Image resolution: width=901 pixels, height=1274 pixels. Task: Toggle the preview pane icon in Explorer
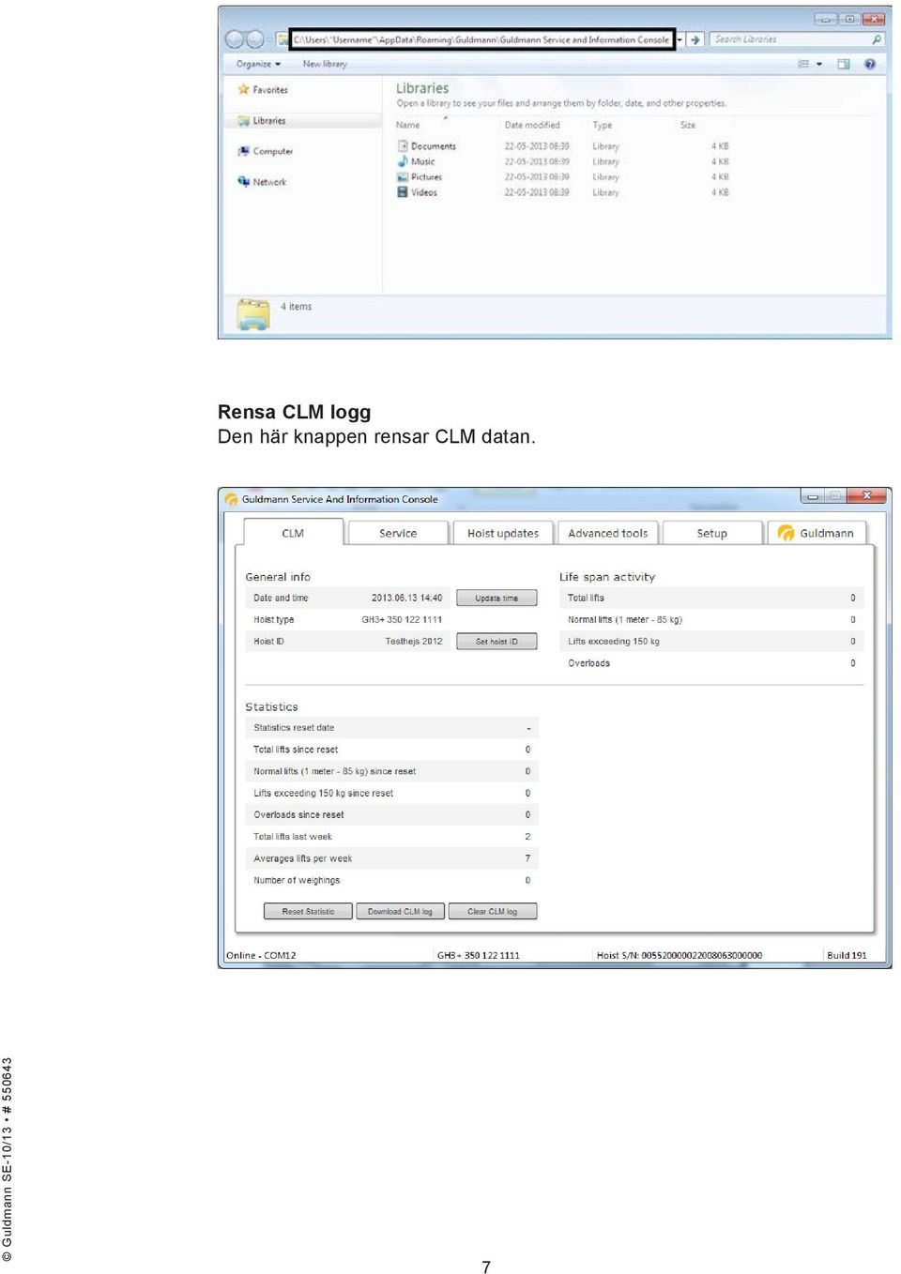coord(843,64)
